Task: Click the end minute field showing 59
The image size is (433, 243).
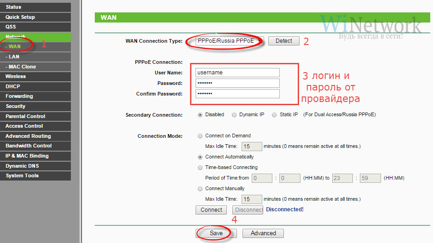Action: pyautogui.click(x=370, y=178)
